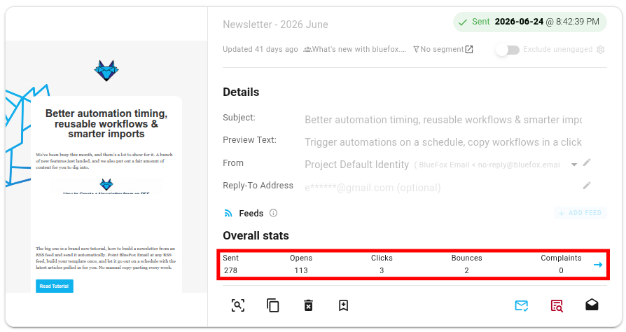Click the black open-envelope icon
The height and width of the screenshot is (332, 626).
point(592,305)
